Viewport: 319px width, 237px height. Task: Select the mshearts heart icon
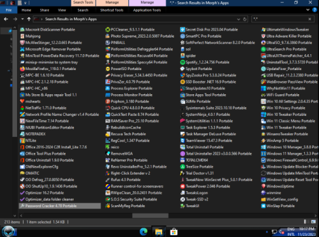click(x=22, y=101)
